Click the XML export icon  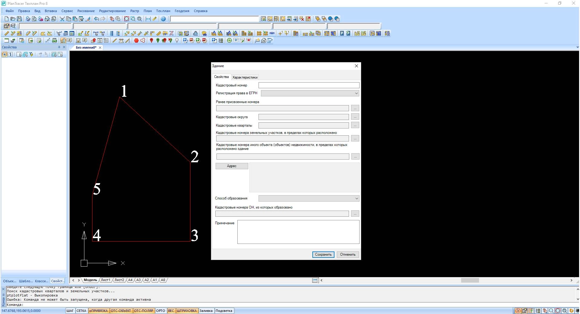click(54, 40)
